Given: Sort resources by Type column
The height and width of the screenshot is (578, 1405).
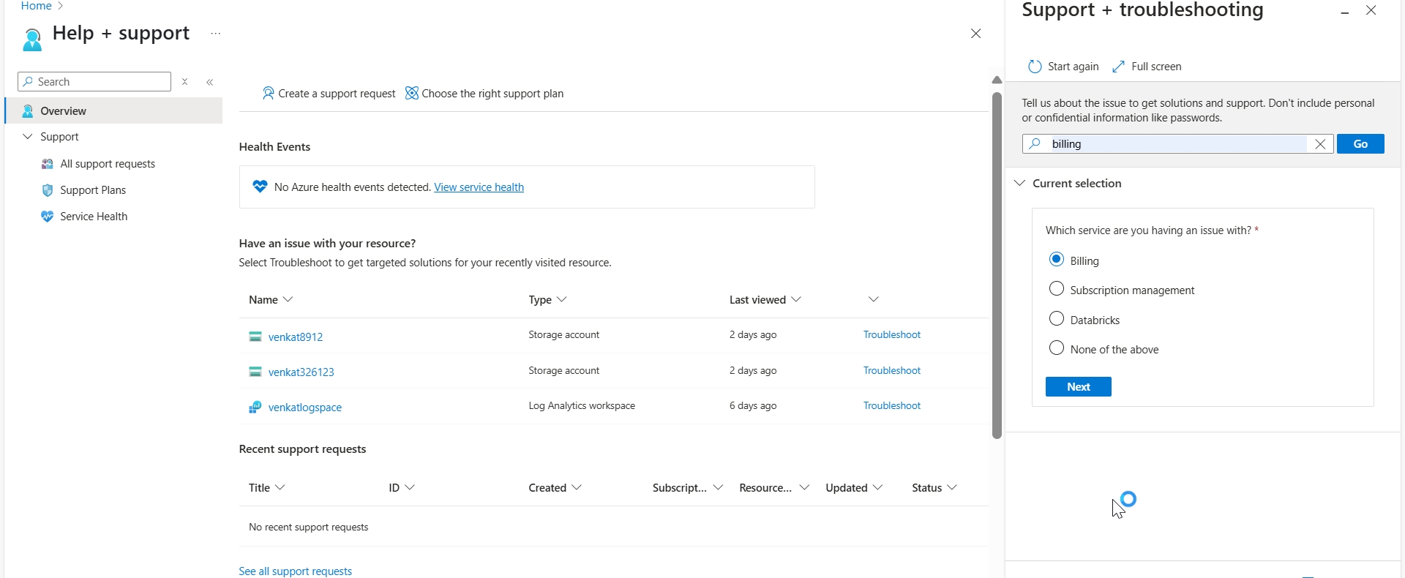Looking at the screenshot, I should click(x=548, y=300).
